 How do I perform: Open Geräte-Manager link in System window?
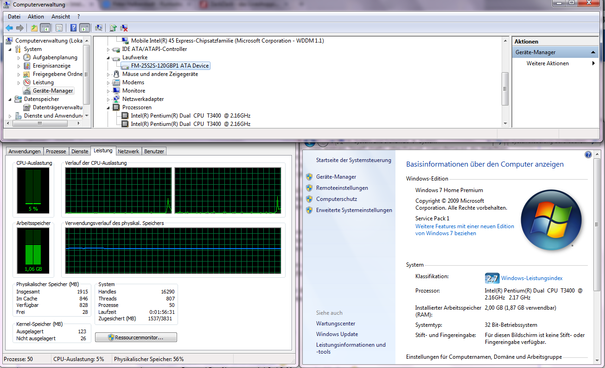[x=336, y=177]
